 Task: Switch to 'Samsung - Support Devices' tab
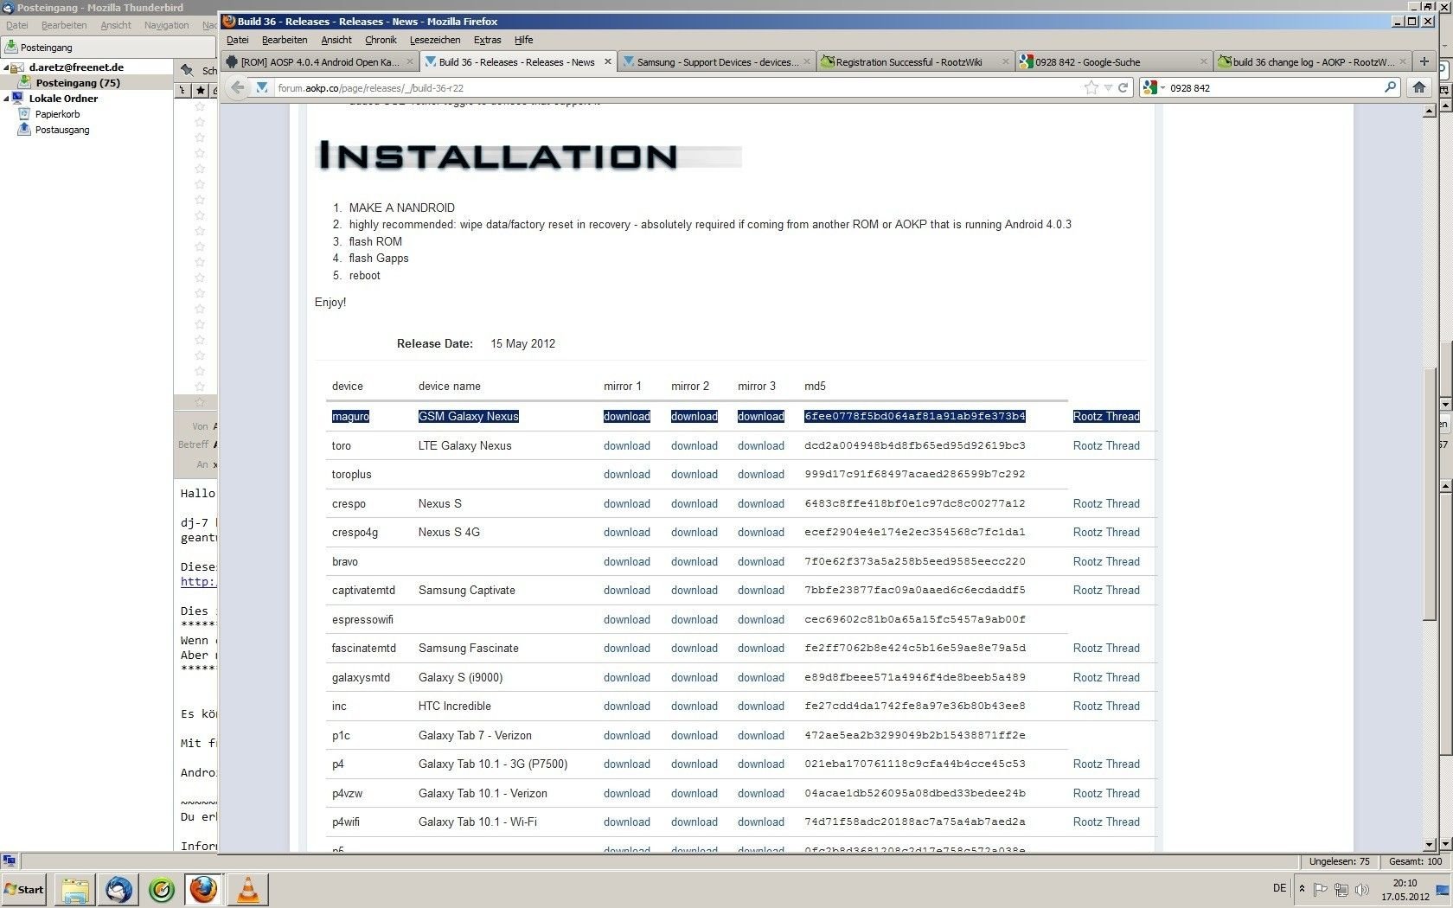716,61
